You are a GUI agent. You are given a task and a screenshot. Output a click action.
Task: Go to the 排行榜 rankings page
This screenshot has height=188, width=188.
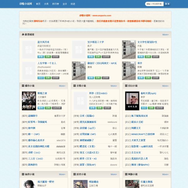click(x=55, y=4)
